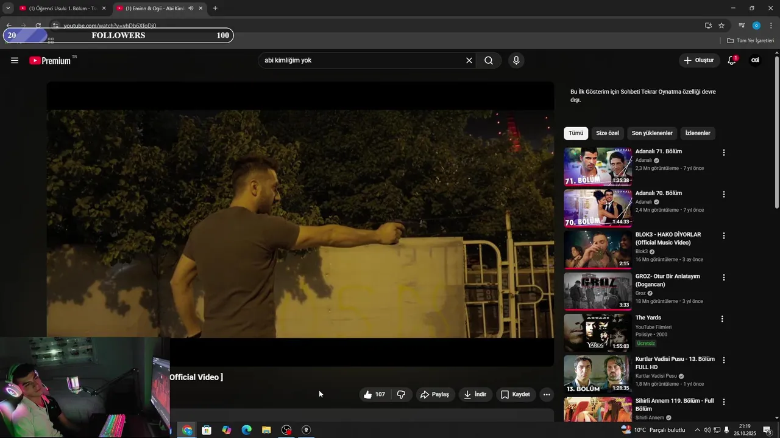Image resolution: width=780 pixels, height=438 pixels.
Task: Save the video with Kaydet
Action: click(x=516, y=394)
